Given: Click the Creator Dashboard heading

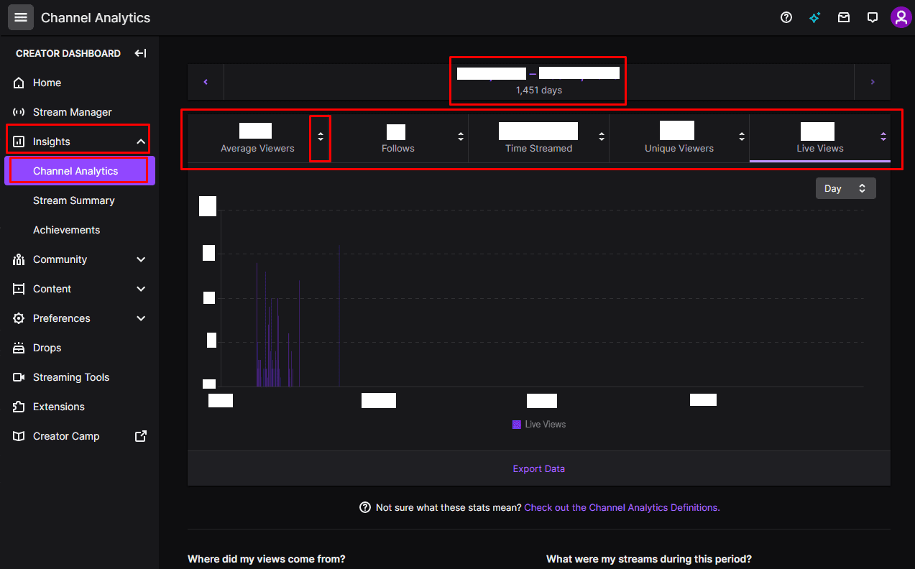Looking at the screenshot, I should coord(68,53).
